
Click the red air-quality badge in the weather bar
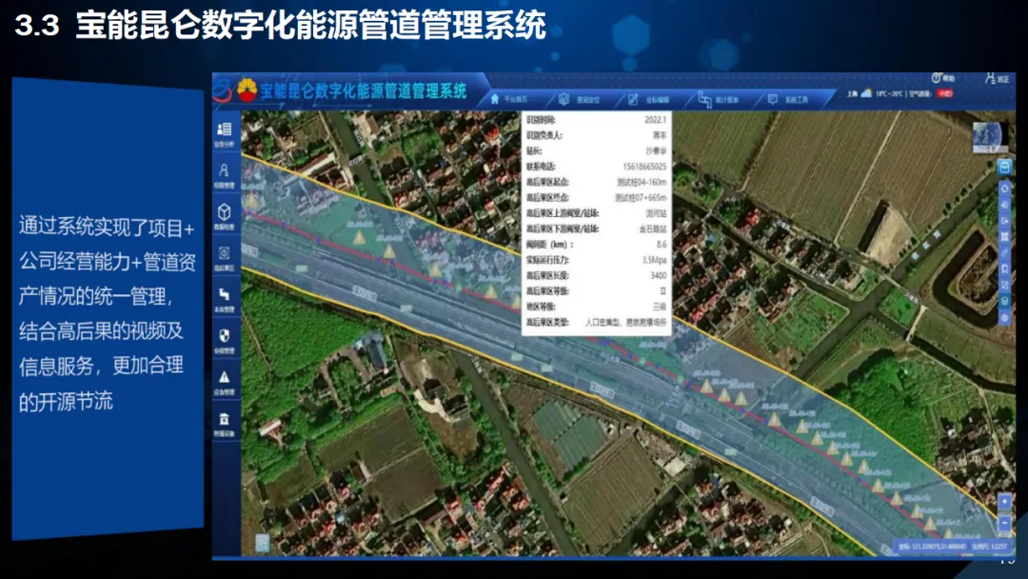tap(945, 93)
